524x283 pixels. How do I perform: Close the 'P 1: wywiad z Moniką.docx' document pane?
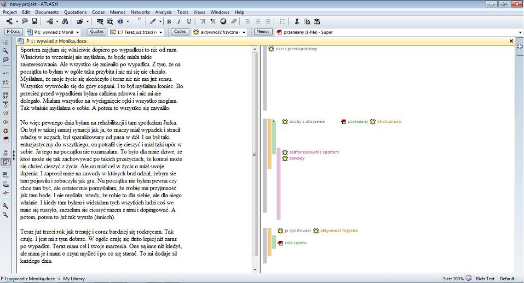(x=511, y=41)
